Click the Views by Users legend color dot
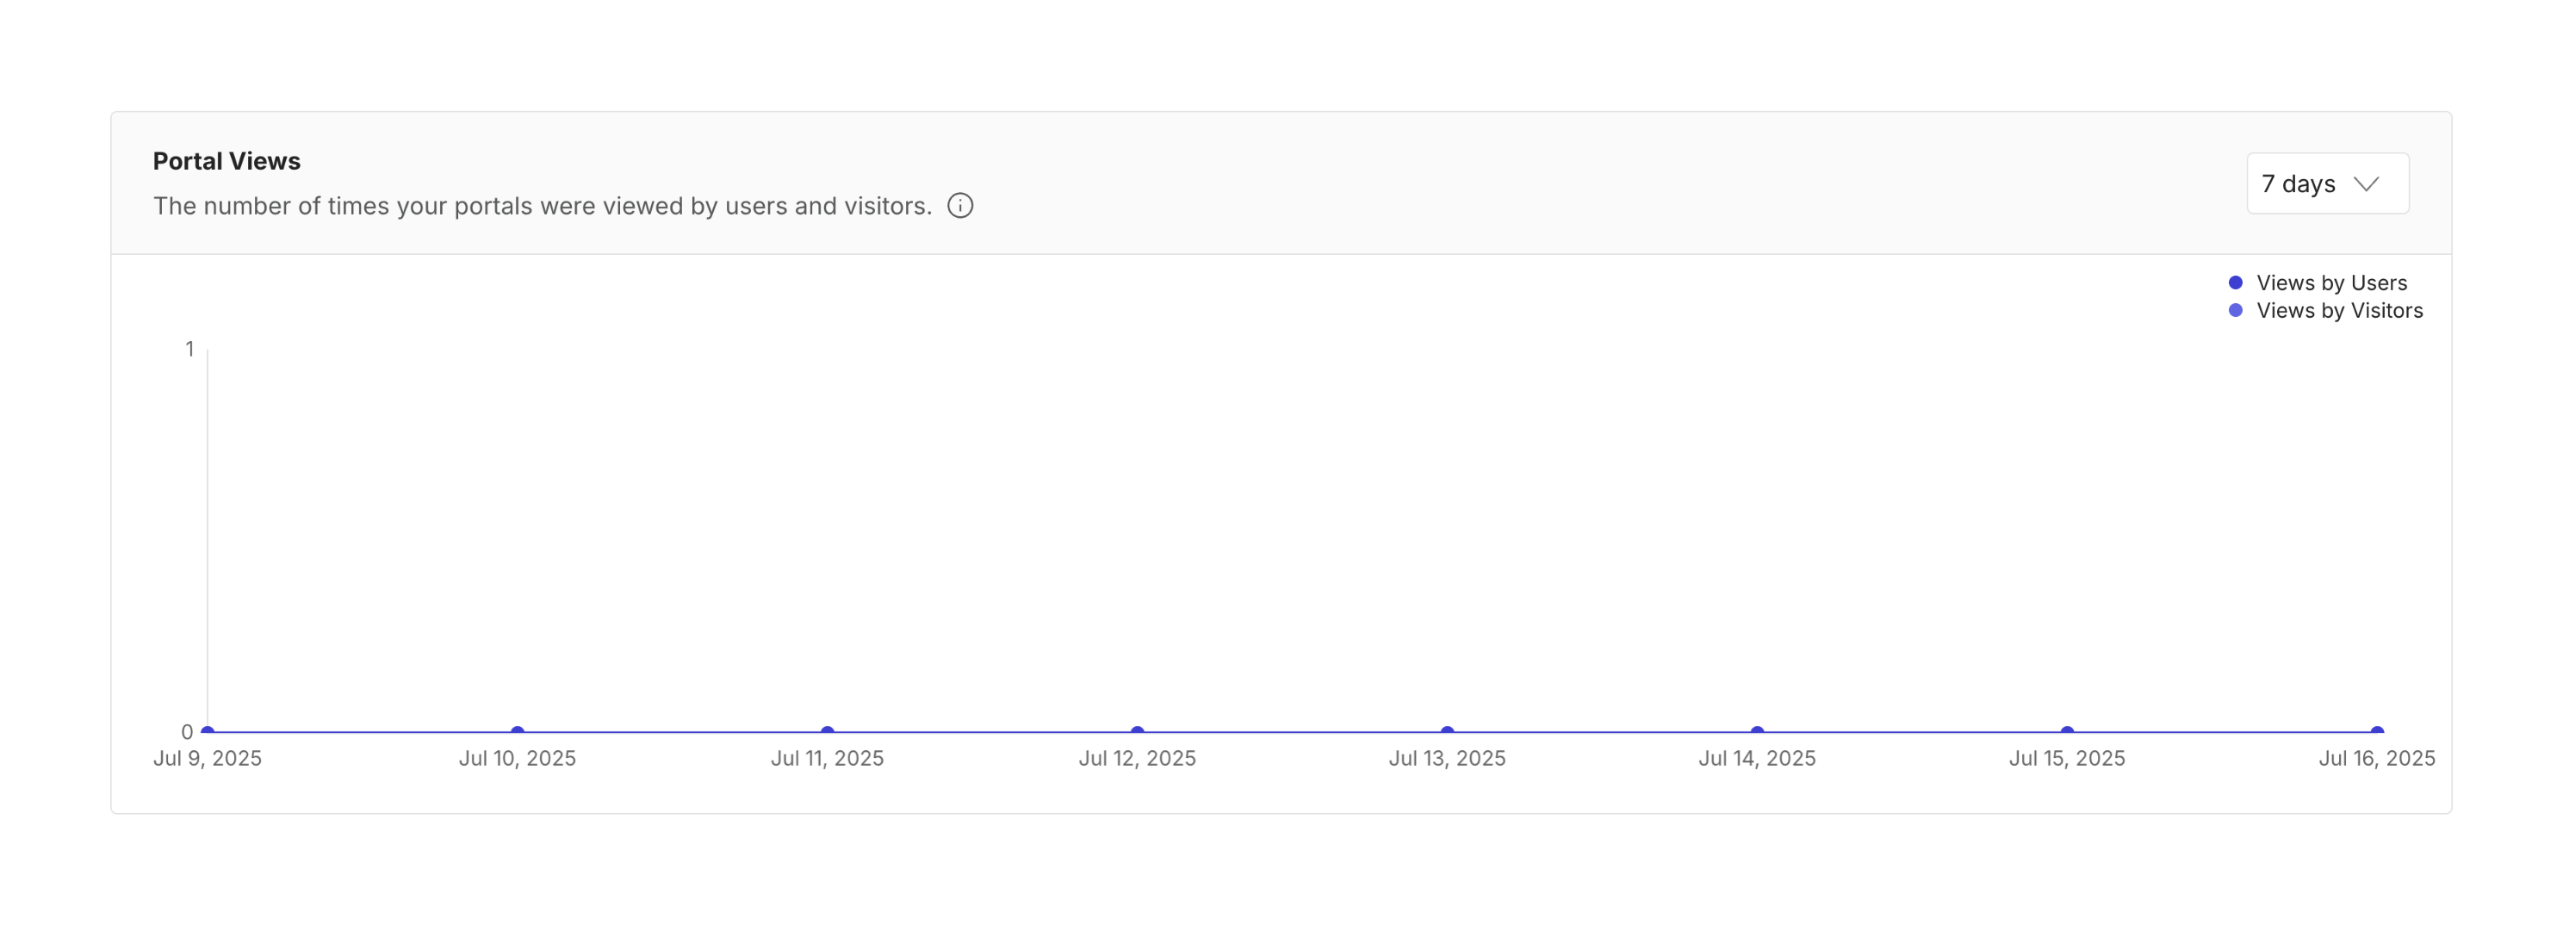The image size is (2563, 925). point(2235,283)
